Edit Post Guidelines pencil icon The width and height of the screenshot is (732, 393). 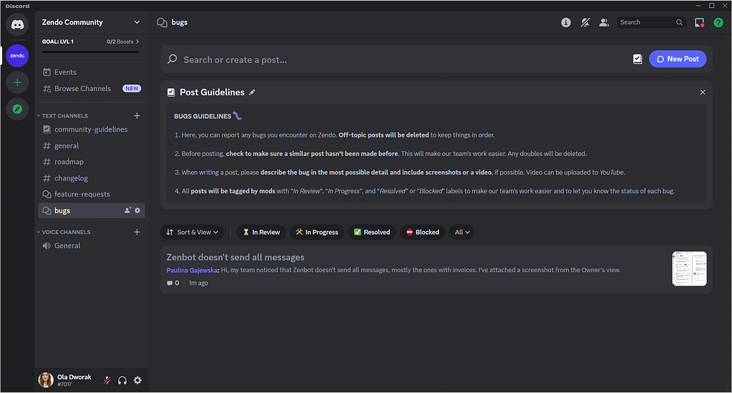pyautogui.click(x=252, y=92)
